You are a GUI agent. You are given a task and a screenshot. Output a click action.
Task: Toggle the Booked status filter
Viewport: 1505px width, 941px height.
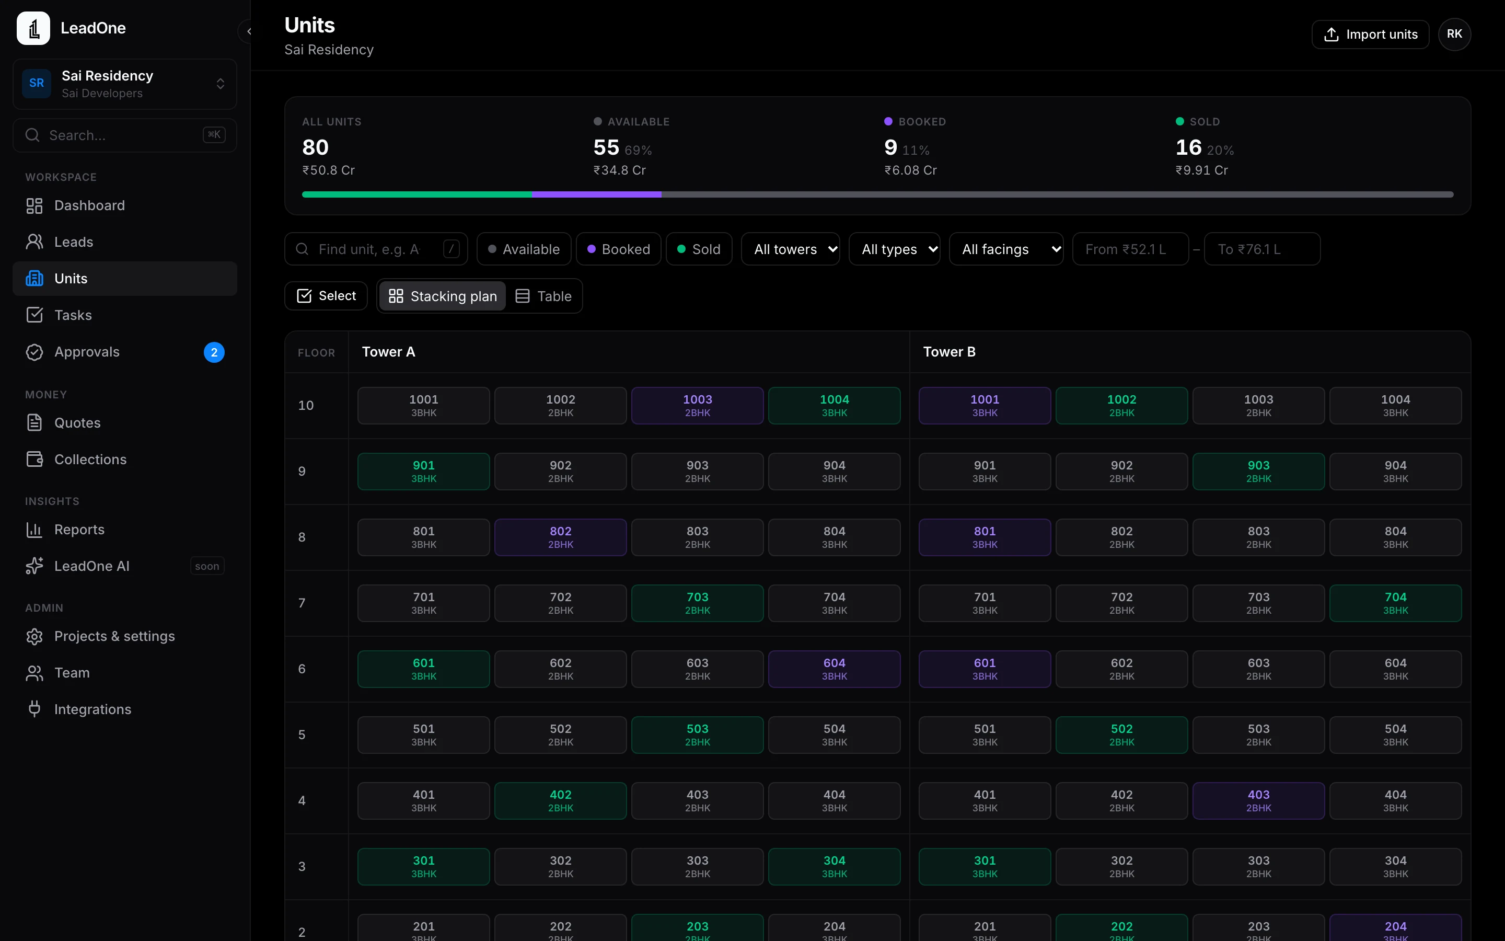point(619,249)
